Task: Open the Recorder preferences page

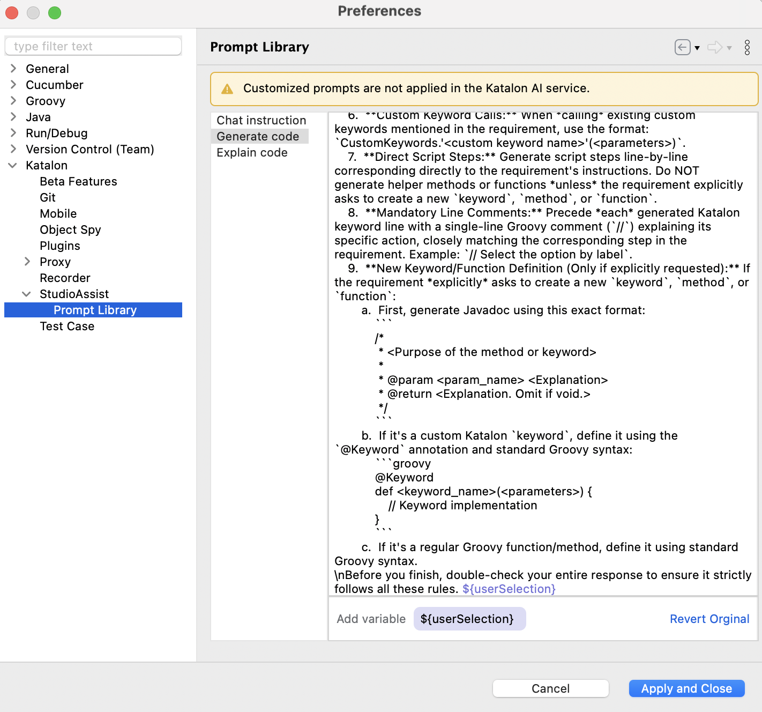Action: click(65, 278)
